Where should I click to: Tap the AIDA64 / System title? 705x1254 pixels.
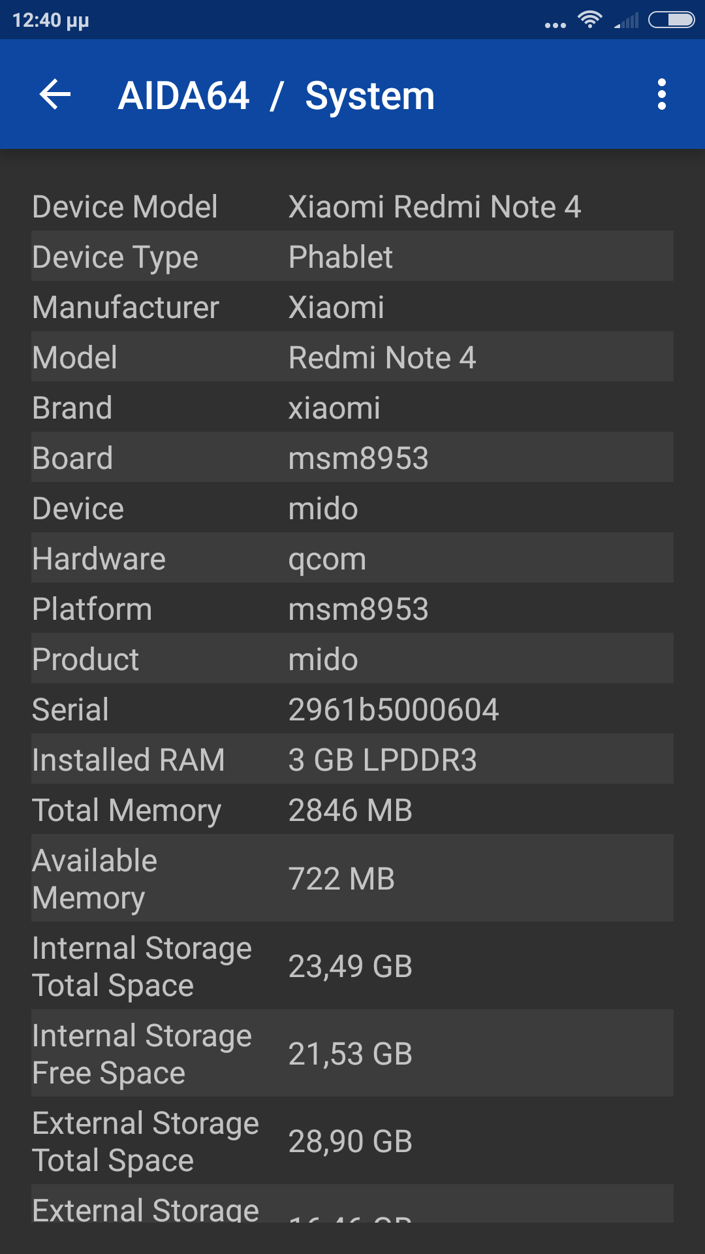pyautogui.click(x=276, y=96)
